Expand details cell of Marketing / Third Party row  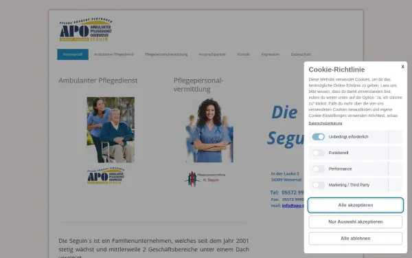[x=396, y=185]
